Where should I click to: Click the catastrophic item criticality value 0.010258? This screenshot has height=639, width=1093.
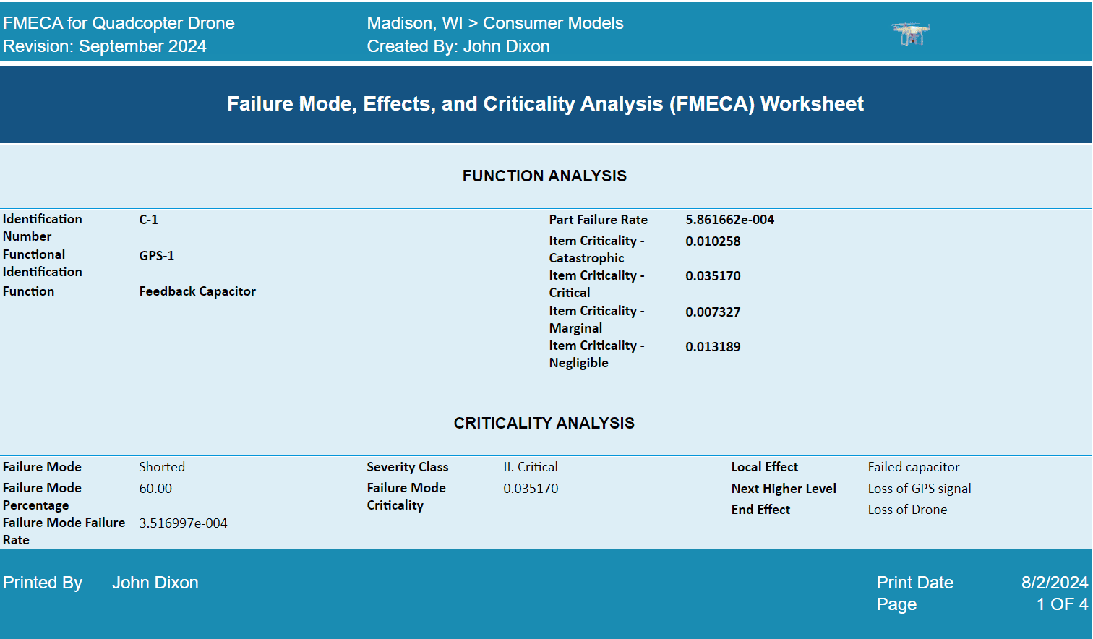(713, 241)
